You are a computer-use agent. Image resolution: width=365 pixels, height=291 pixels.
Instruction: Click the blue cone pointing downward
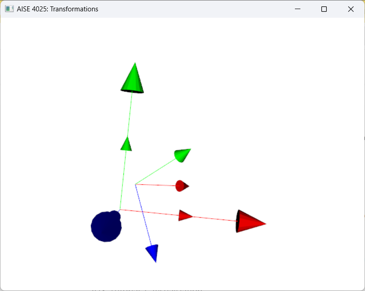(x=152, y=253)
